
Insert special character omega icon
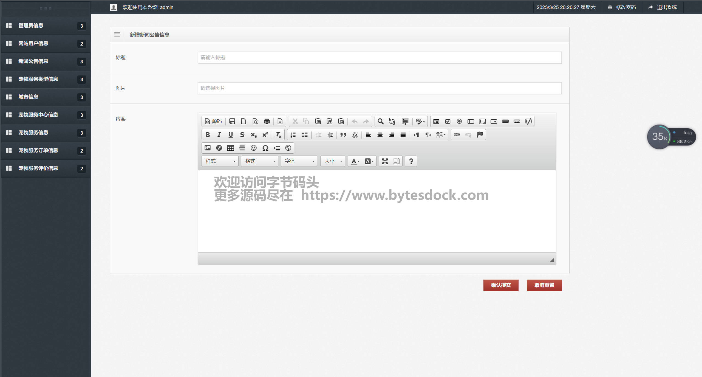point(265,148)
